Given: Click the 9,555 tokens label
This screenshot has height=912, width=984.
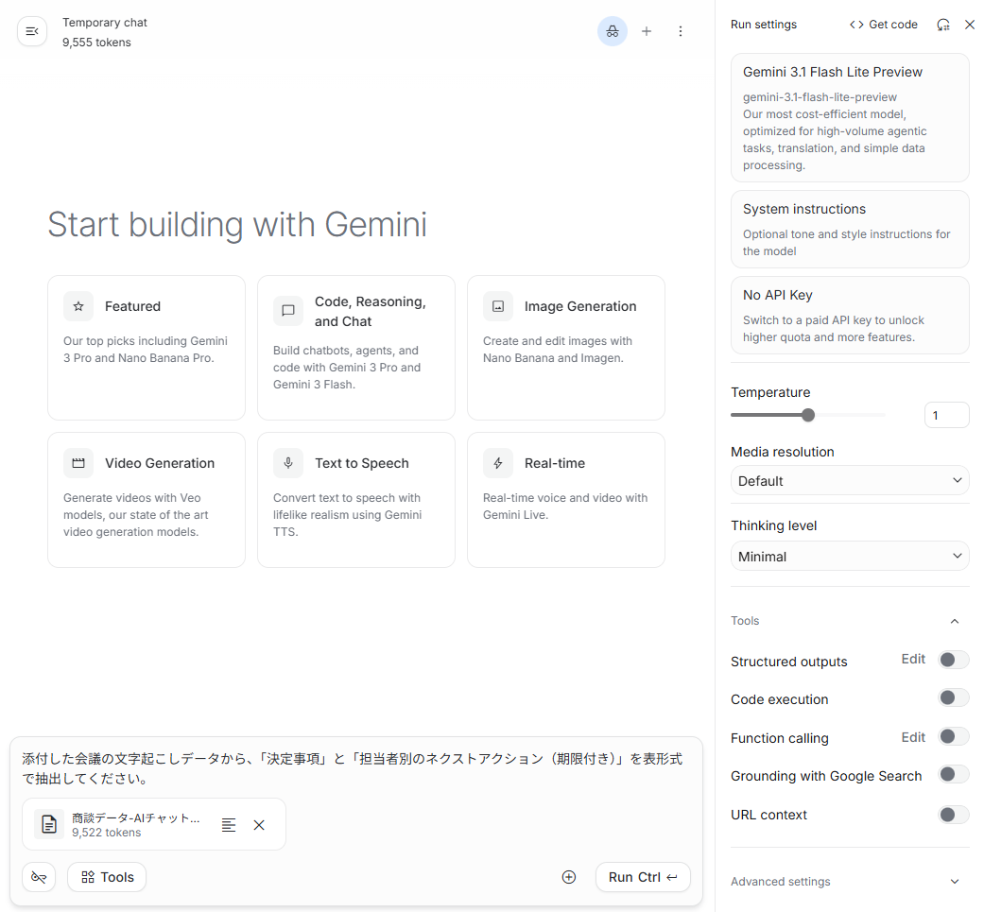Looking at the screenshot, I should coord(96,43).
